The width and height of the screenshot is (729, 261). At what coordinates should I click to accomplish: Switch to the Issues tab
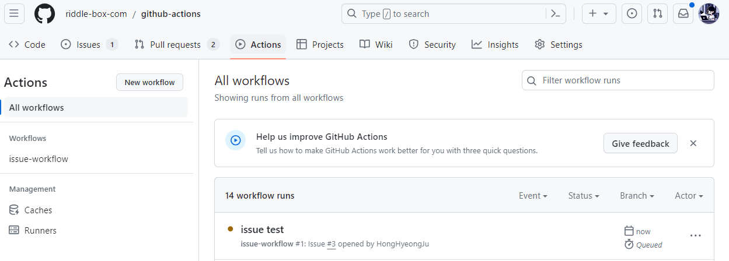(x=89, y=44)
